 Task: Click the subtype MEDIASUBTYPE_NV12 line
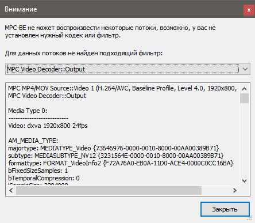pyautogui.click(x=116, y=156)
